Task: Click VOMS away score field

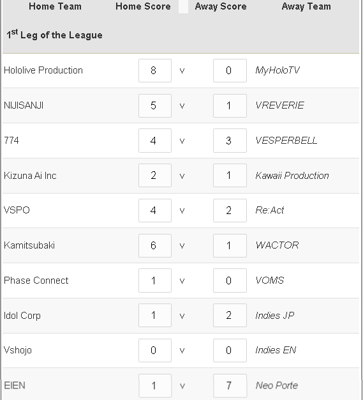Action: [x=230, y=281]
